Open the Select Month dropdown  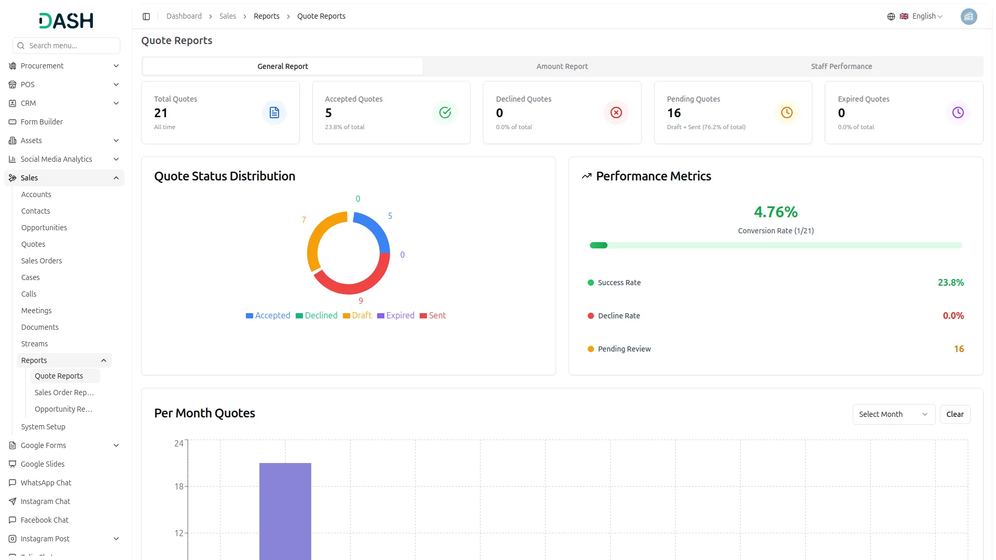(893, 414)
